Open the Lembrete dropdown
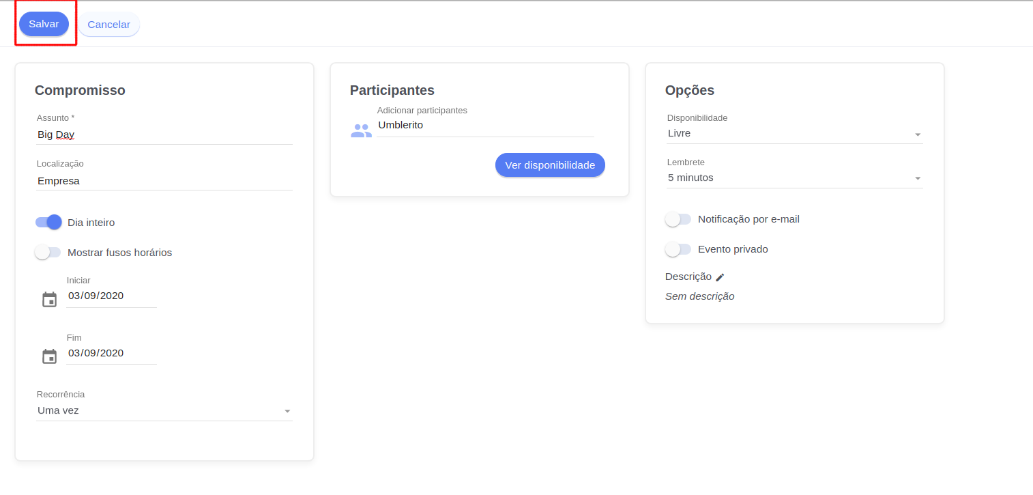The image size is (1033, 495). [794, 178]
